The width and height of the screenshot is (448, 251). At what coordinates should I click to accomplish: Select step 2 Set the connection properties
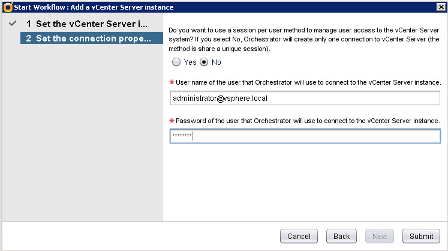click(x=90, y=38)
